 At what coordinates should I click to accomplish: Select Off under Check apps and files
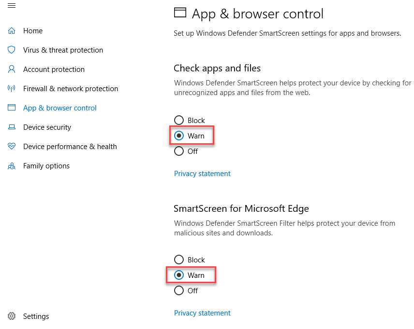pyautogui.click(x=178, y=151)
